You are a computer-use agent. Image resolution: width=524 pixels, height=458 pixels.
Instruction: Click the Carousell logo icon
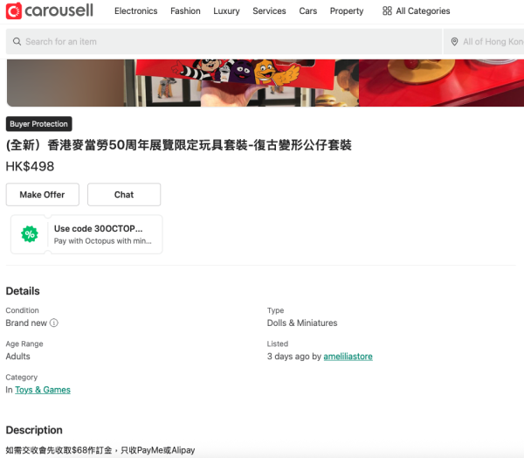13,11
